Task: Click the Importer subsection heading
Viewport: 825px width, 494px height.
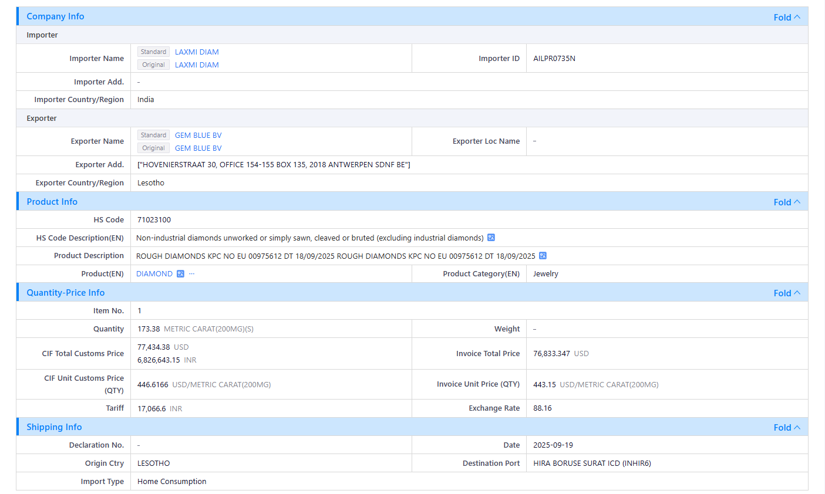Action: (x=42, y=35)
